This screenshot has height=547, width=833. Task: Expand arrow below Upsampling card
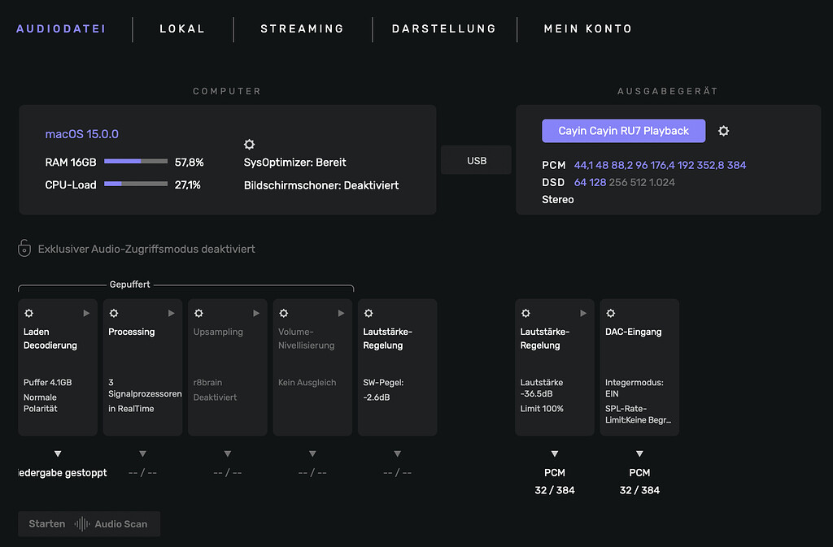tap(228, 454)
